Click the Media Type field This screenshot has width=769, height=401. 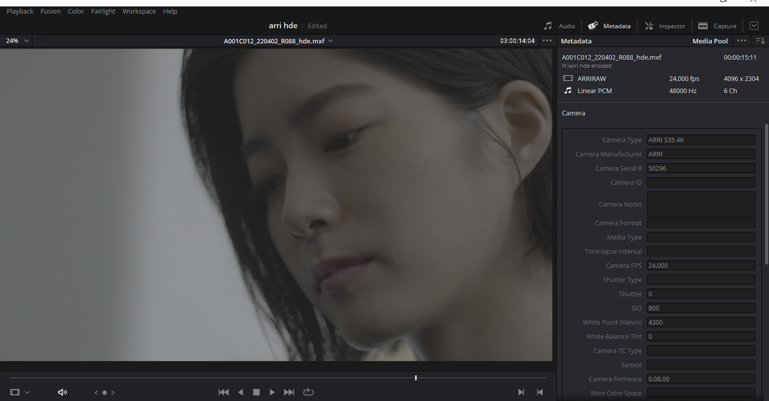pos(701,237)
